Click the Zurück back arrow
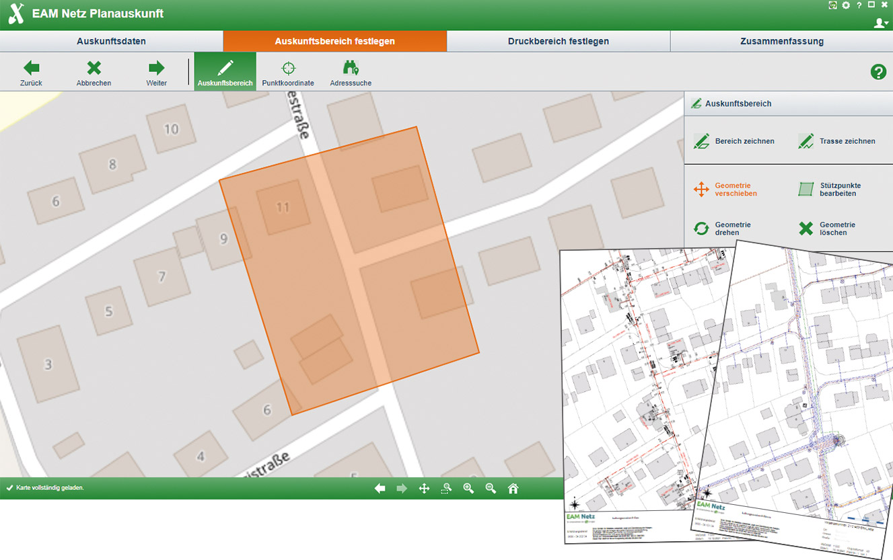893x560 pixels. [31, 68]
